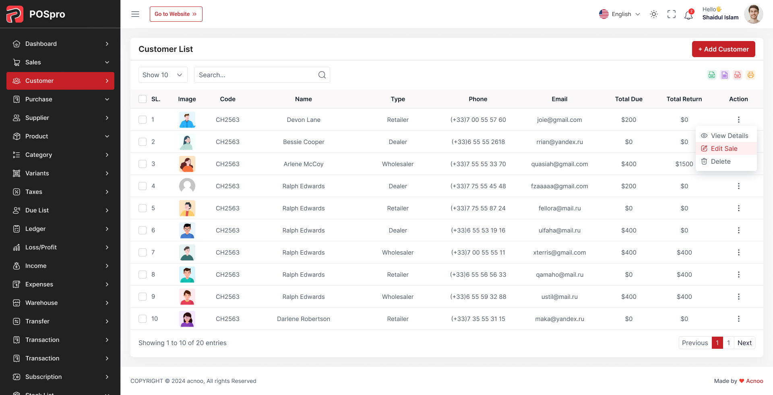Export the list as an Excel spreadsheet
Viewport: 773px width, 395px height.
point(725,75)
